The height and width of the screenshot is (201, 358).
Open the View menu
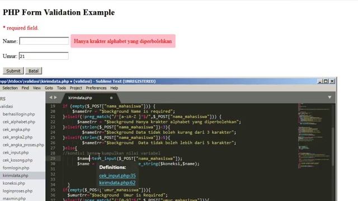click(x=37, y=88)
